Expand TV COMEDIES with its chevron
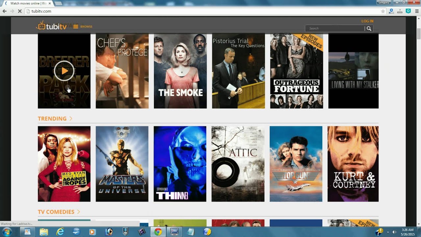421x237 pixels. pos(79,212)
